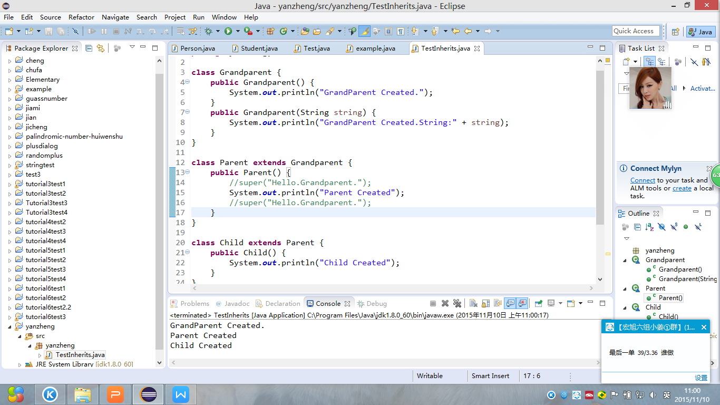Click the Activate link in Task List
720x405 pixels.
pyautogui.click(x=703, y=89)
